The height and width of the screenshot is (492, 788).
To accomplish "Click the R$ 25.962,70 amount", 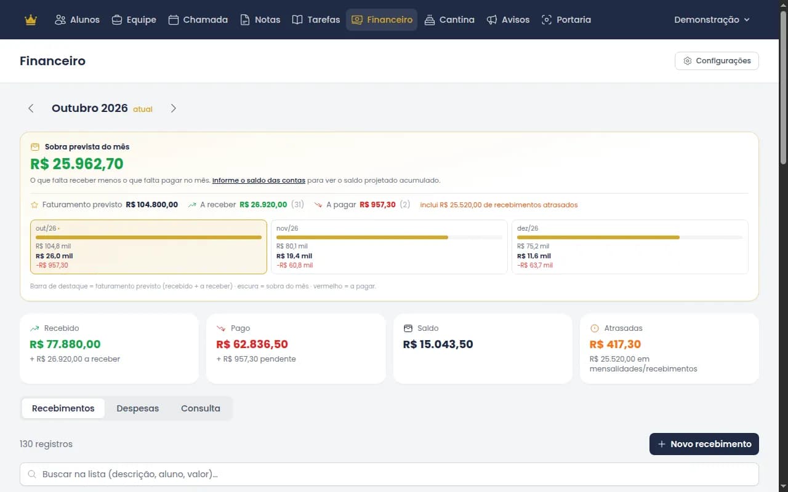I will [77, 164].
